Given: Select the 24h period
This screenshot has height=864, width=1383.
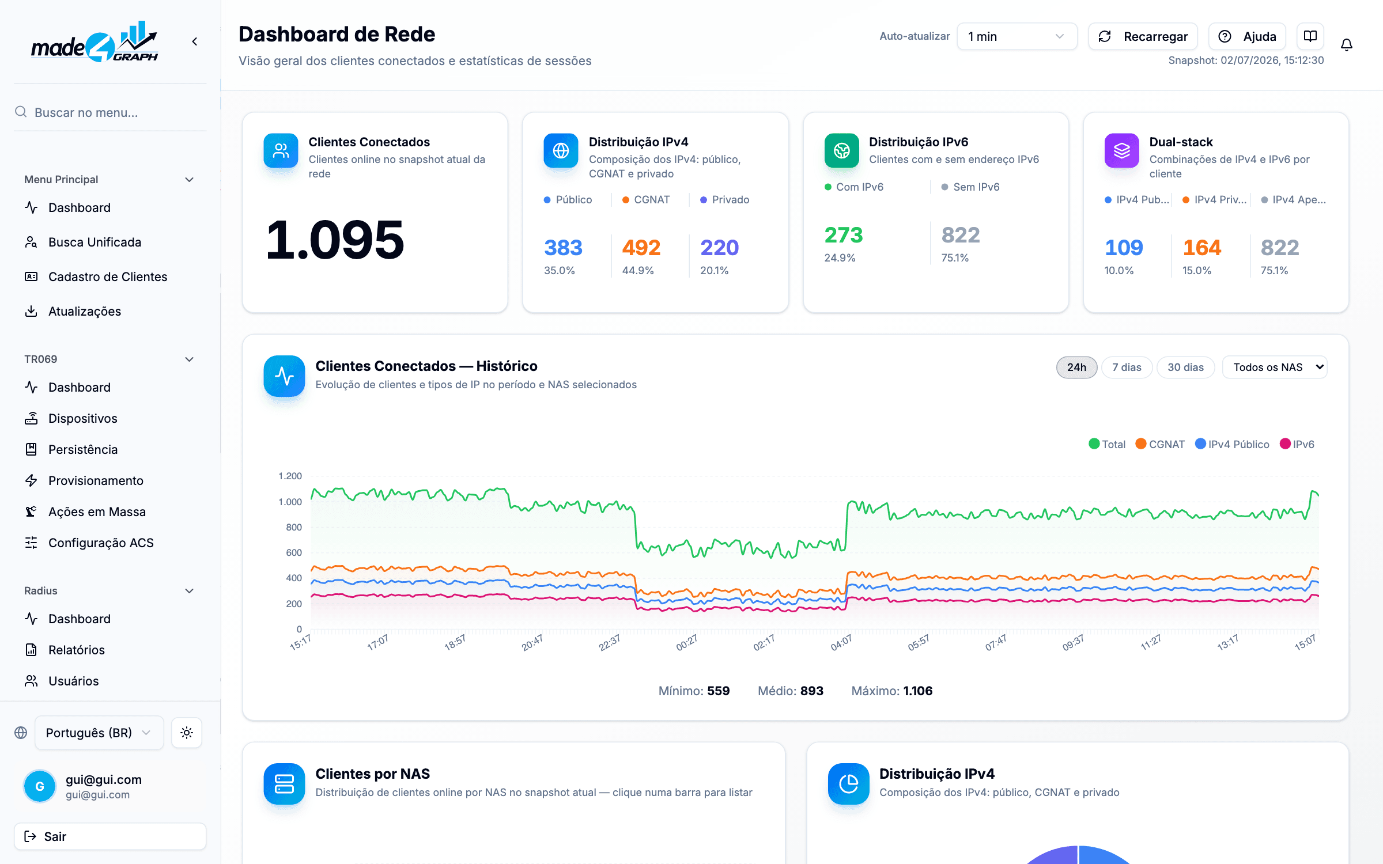Looking at the screenshot, I should coord(1076,367).
